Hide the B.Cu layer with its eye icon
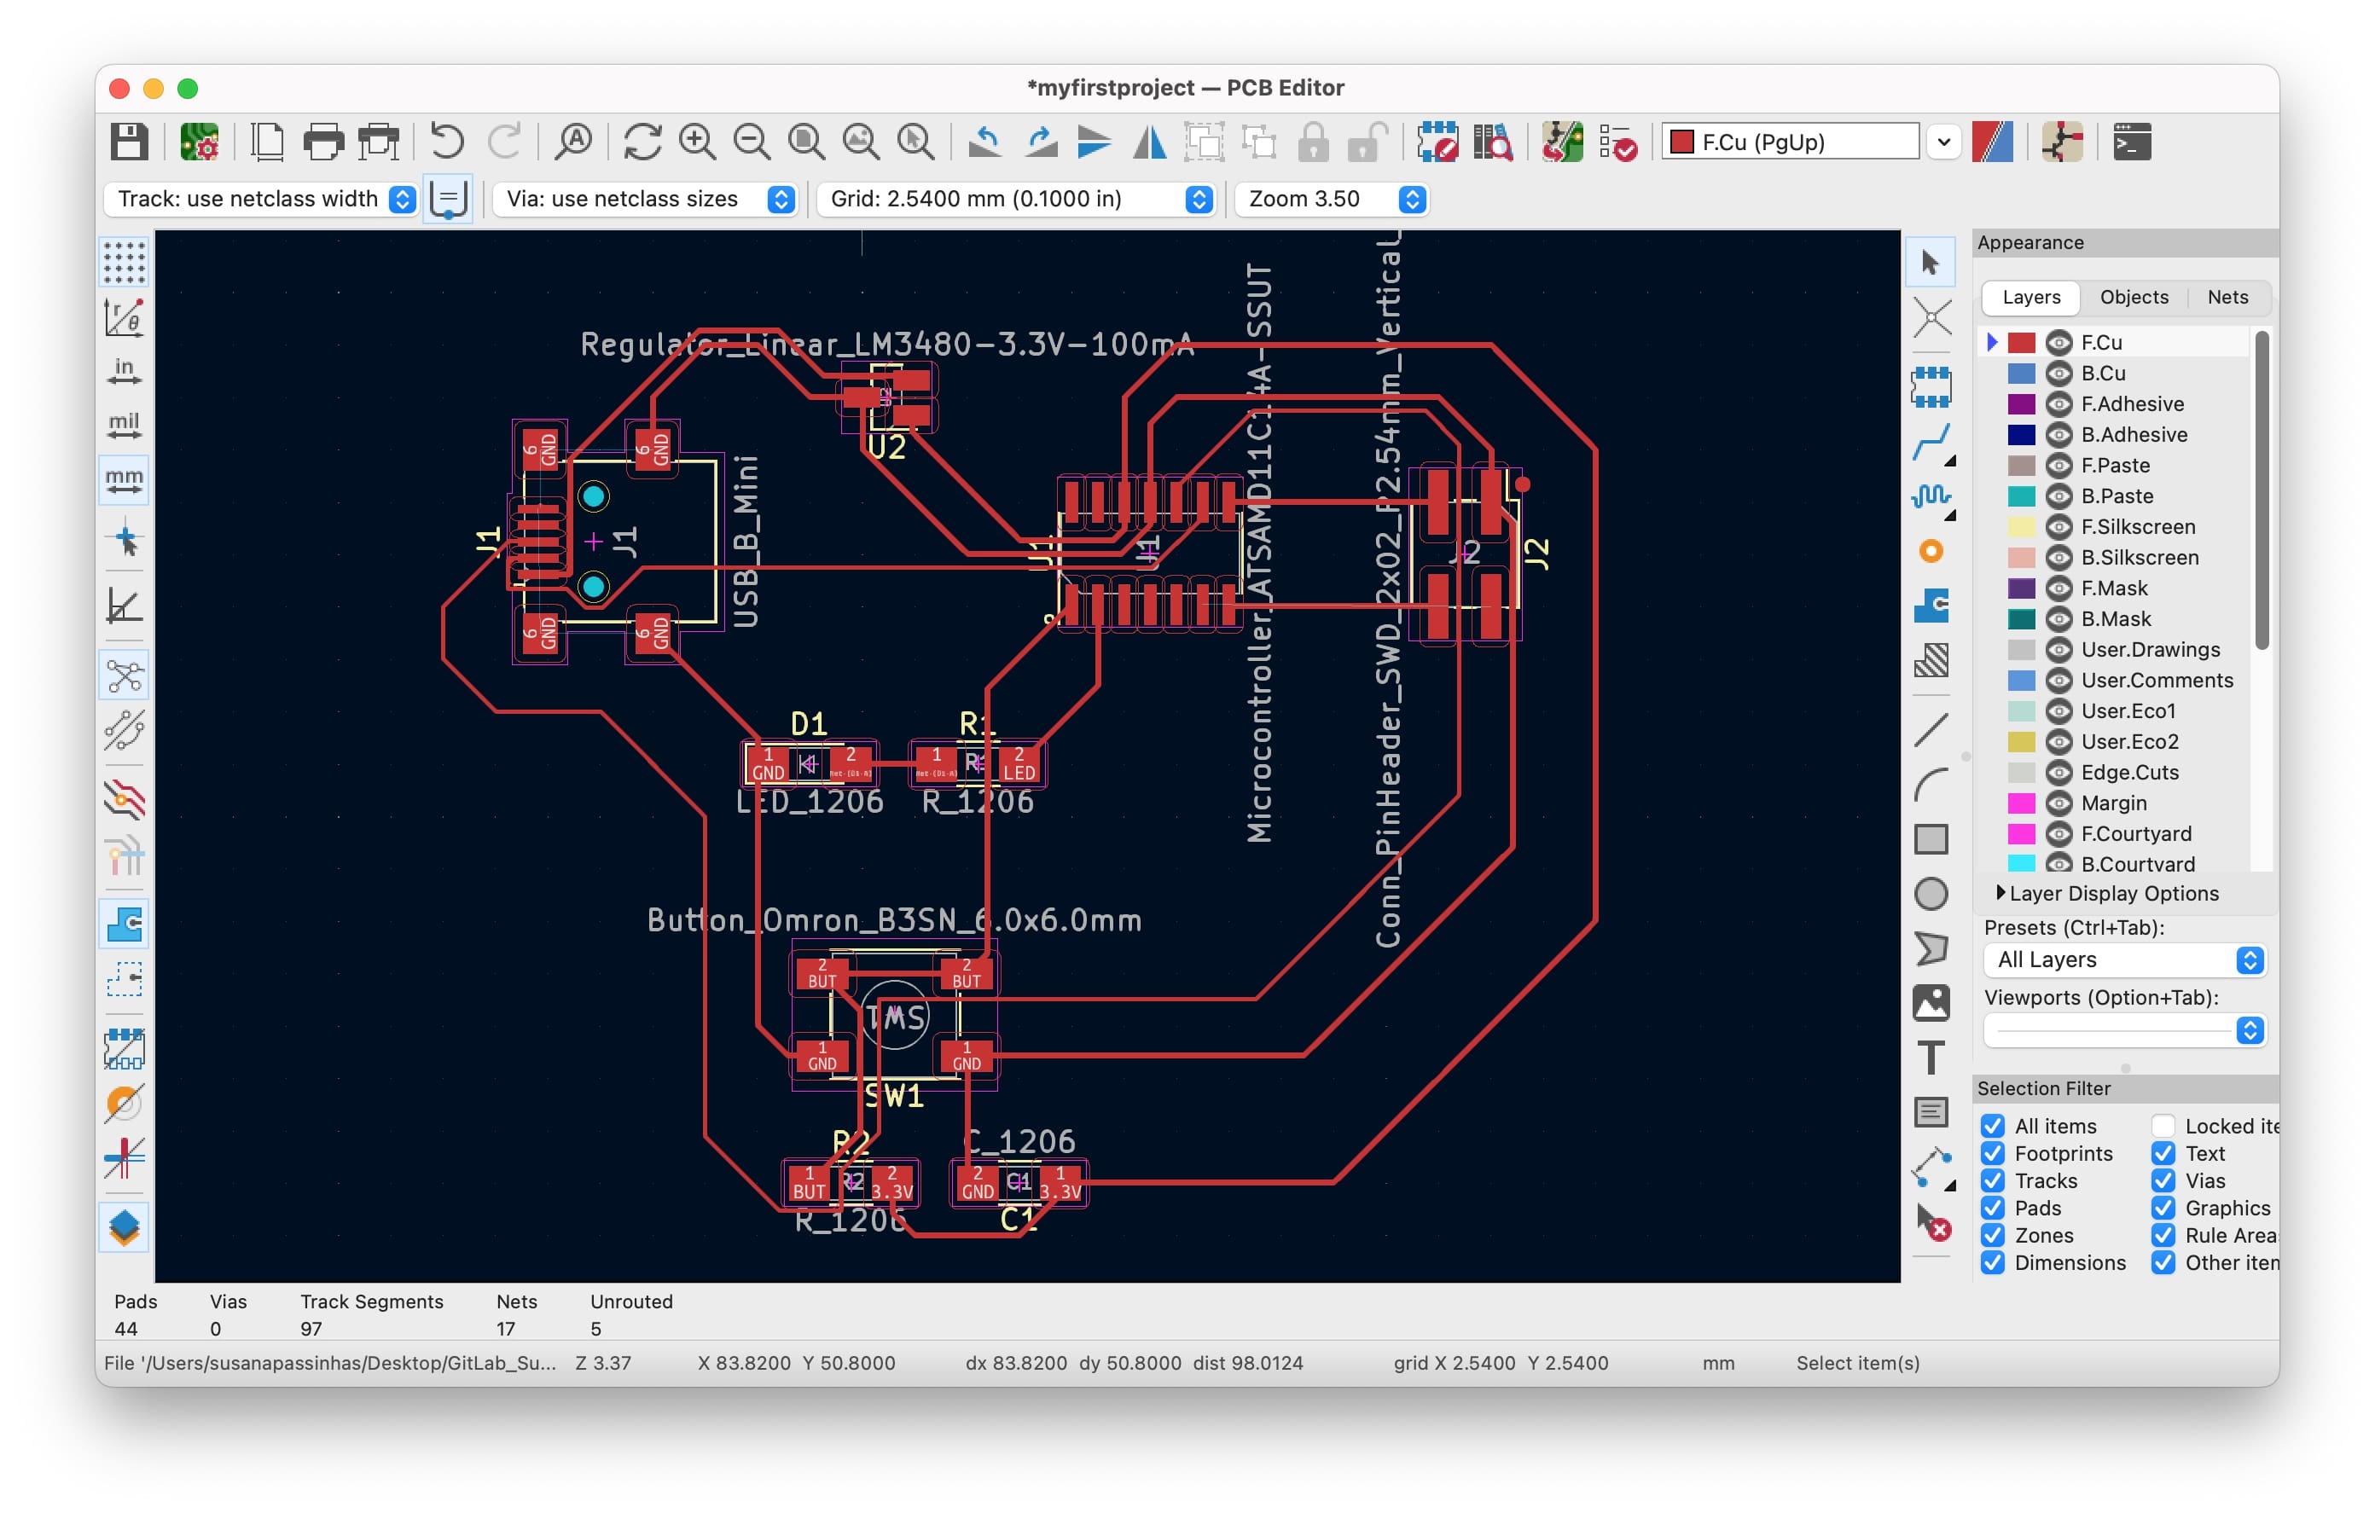The width and height of the screenshot is (2375, 1513). [x=2059, y=373]
